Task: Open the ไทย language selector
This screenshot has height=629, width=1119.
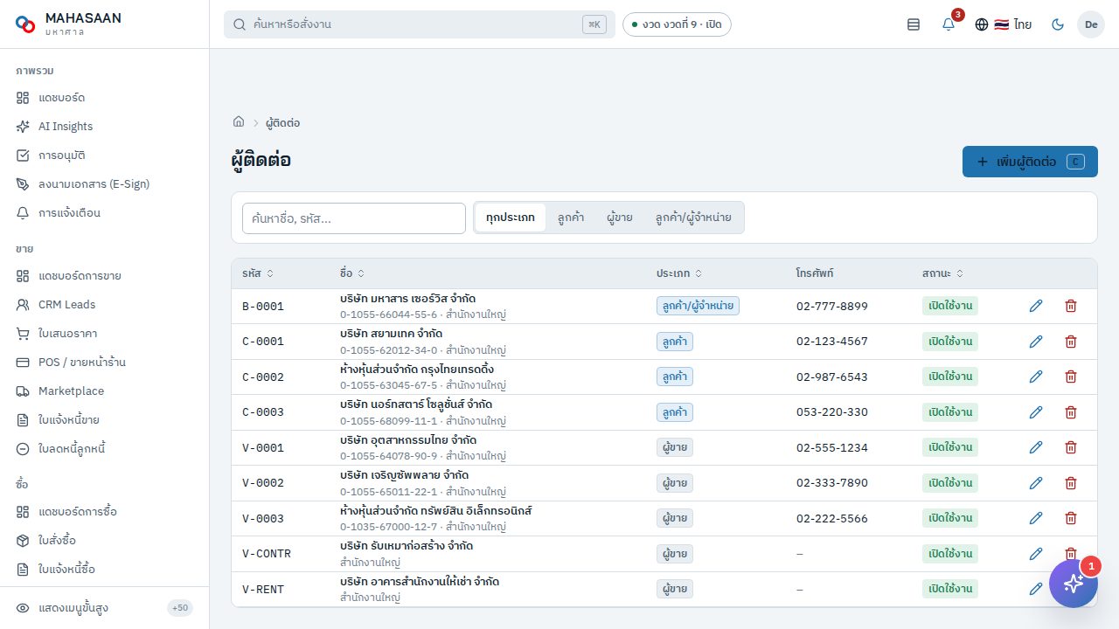Action: pos(1004,24)
